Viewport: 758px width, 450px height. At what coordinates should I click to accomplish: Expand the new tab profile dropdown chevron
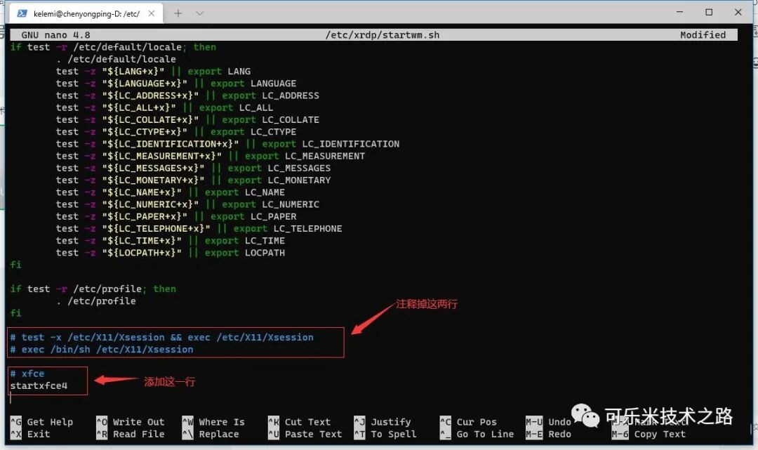(199, 13)
